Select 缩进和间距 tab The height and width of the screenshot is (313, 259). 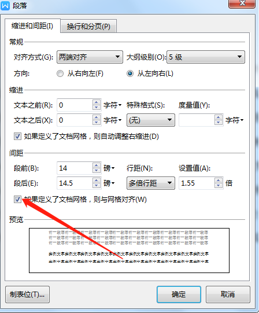click(32, 26)
